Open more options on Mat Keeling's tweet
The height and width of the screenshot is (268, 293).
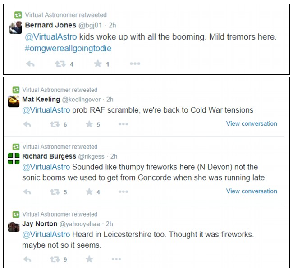click(123, 124)
